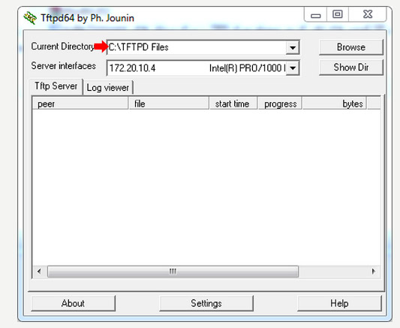The height and width of the screenshot is (328, 400).
Task: Click the progress column header
Action: coord(280,104)
